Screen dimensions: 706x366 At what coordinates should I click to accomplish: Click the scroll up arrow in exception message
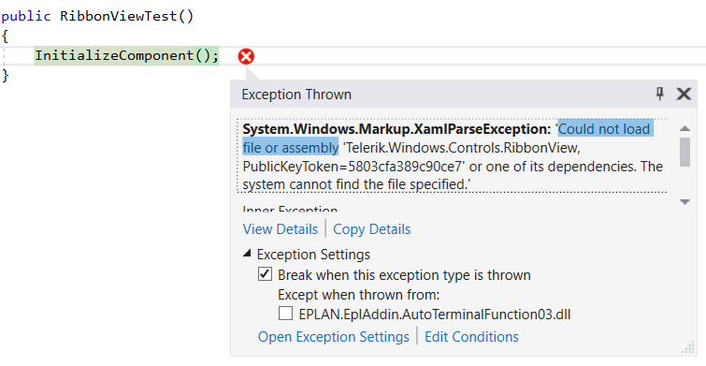click(x=684, y=128)
